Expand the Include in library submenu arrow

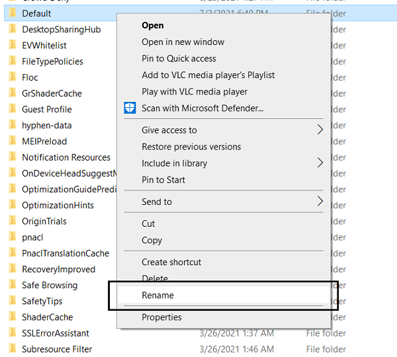(320, 163)
